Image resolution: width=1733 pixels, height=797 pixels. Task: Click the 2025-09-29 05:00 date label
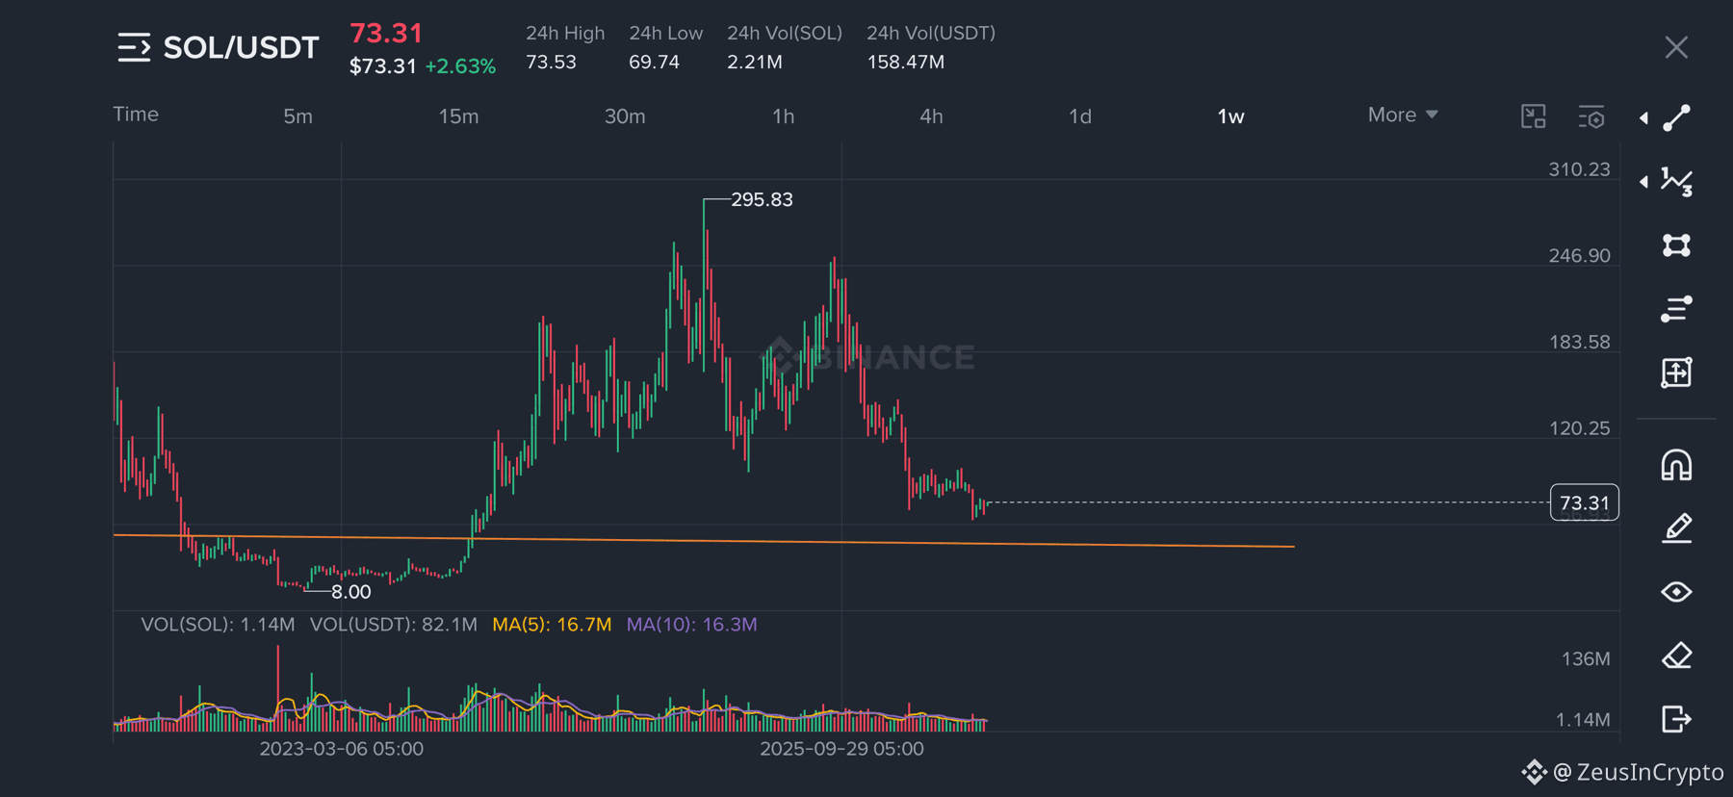coord(841,748)
